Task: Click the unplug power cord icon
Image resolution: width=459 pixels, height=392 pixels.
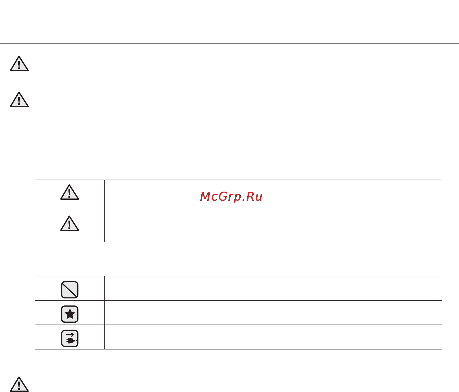Action: click(x=70, y=339)
